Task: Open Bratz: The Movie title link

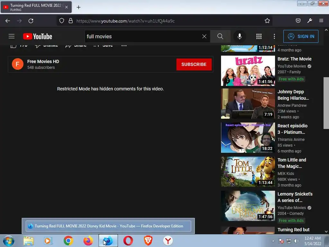Action: pyautogui.click(x=294, y=59)
